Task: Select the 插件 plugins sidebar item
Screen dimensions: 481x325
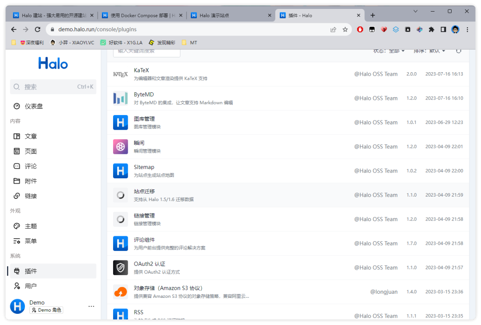Action: [53, 271]
